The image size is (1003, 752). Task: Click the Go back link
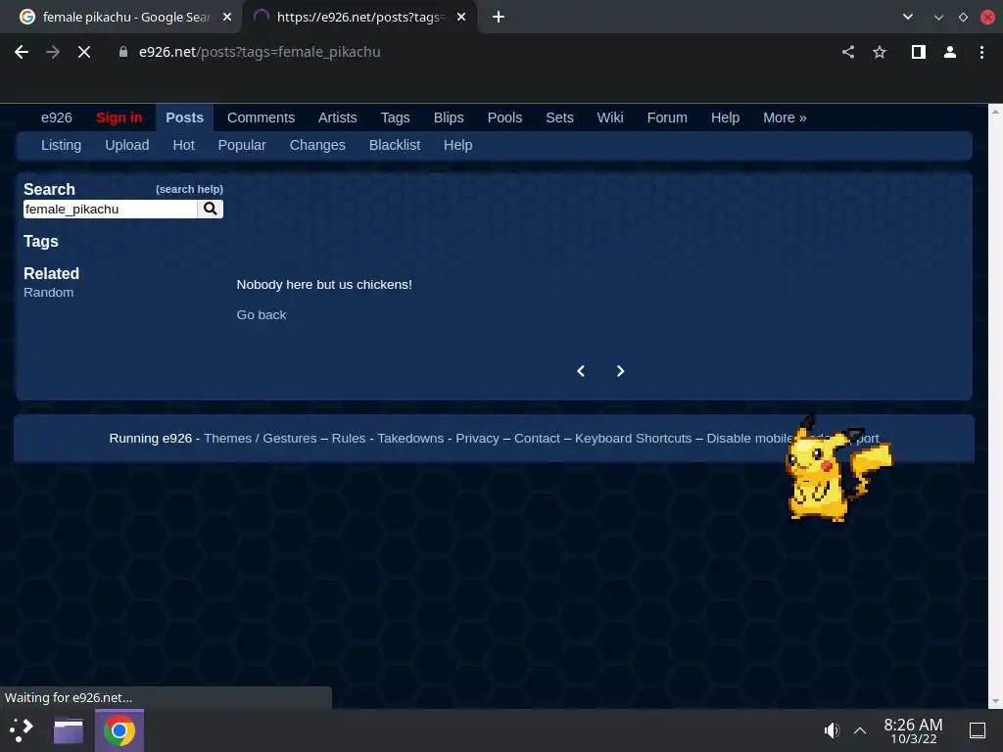point(261,314)
